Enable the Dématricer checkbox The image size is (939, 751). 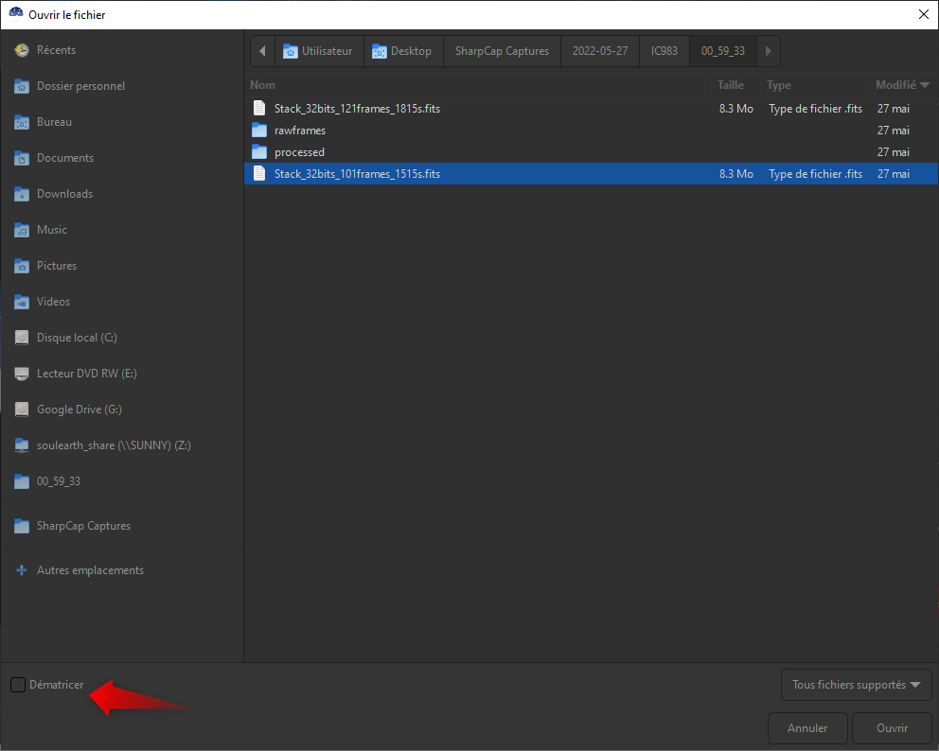click(x=18, y=685)
